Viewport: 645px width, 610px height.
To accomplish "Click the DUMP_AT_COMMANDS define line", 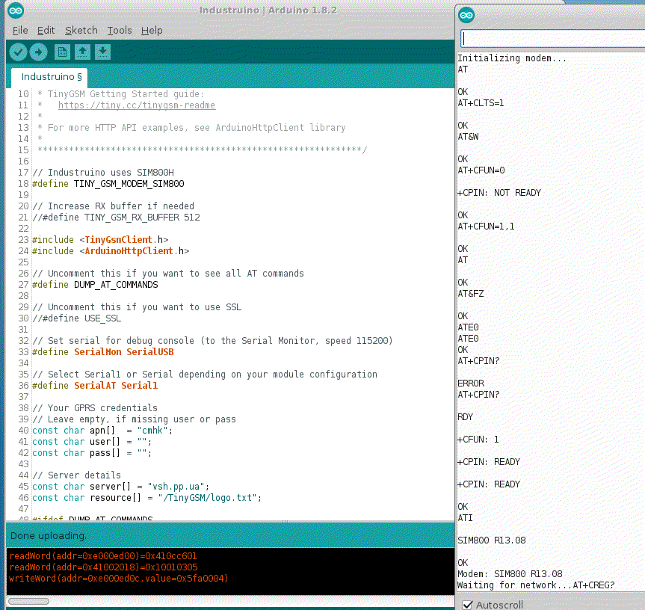I will coord(95,285).
